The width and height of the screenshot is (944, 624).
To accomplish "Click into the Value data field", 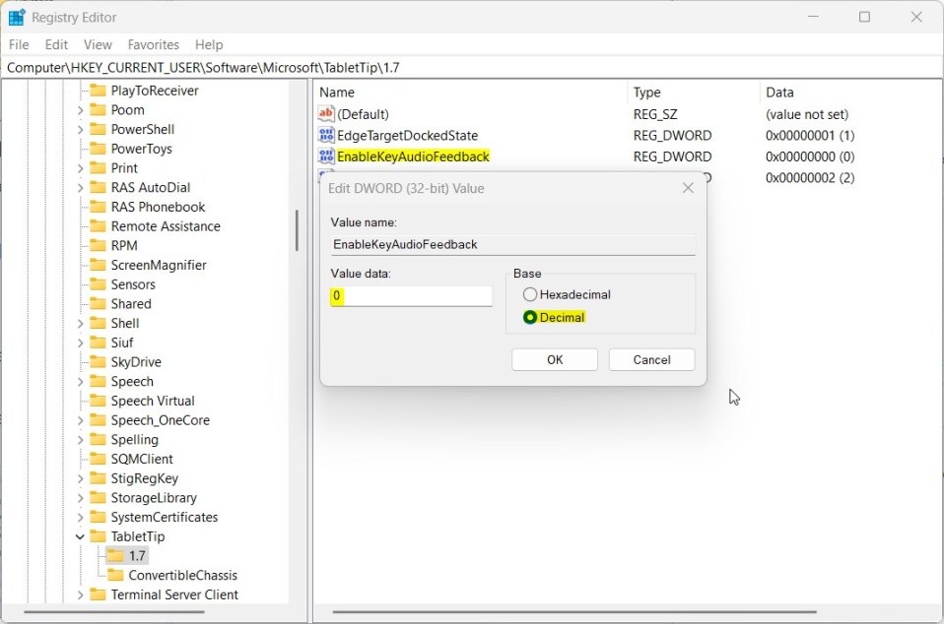I will point(411,296).
